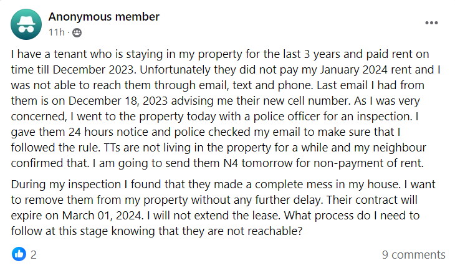The image size is (455, 268).
Task: Click the paragraph starting "During my inspection"
Action: 223,208
